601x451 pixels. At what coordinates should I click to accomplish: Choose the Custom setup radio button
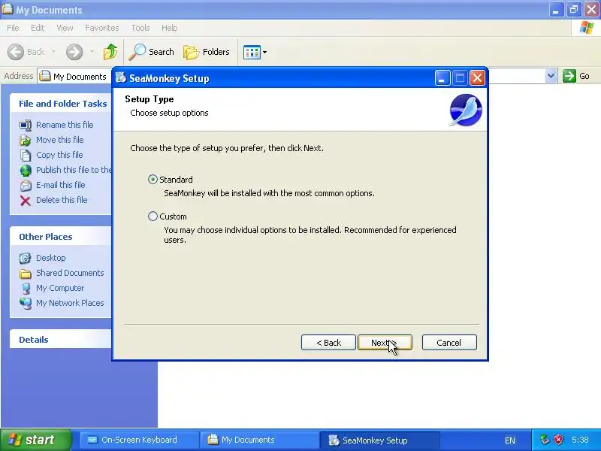click(x=153, y=216)
